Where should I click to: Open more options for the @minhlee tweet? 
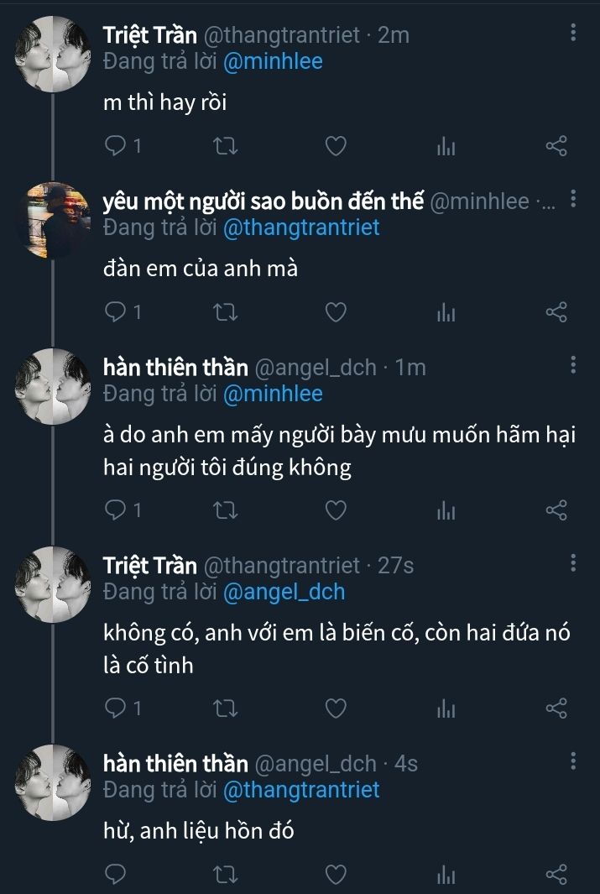tap(573, 199)
